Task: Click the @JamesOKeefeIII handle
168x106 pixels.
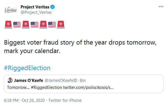Action: click(x=61, y=80)
